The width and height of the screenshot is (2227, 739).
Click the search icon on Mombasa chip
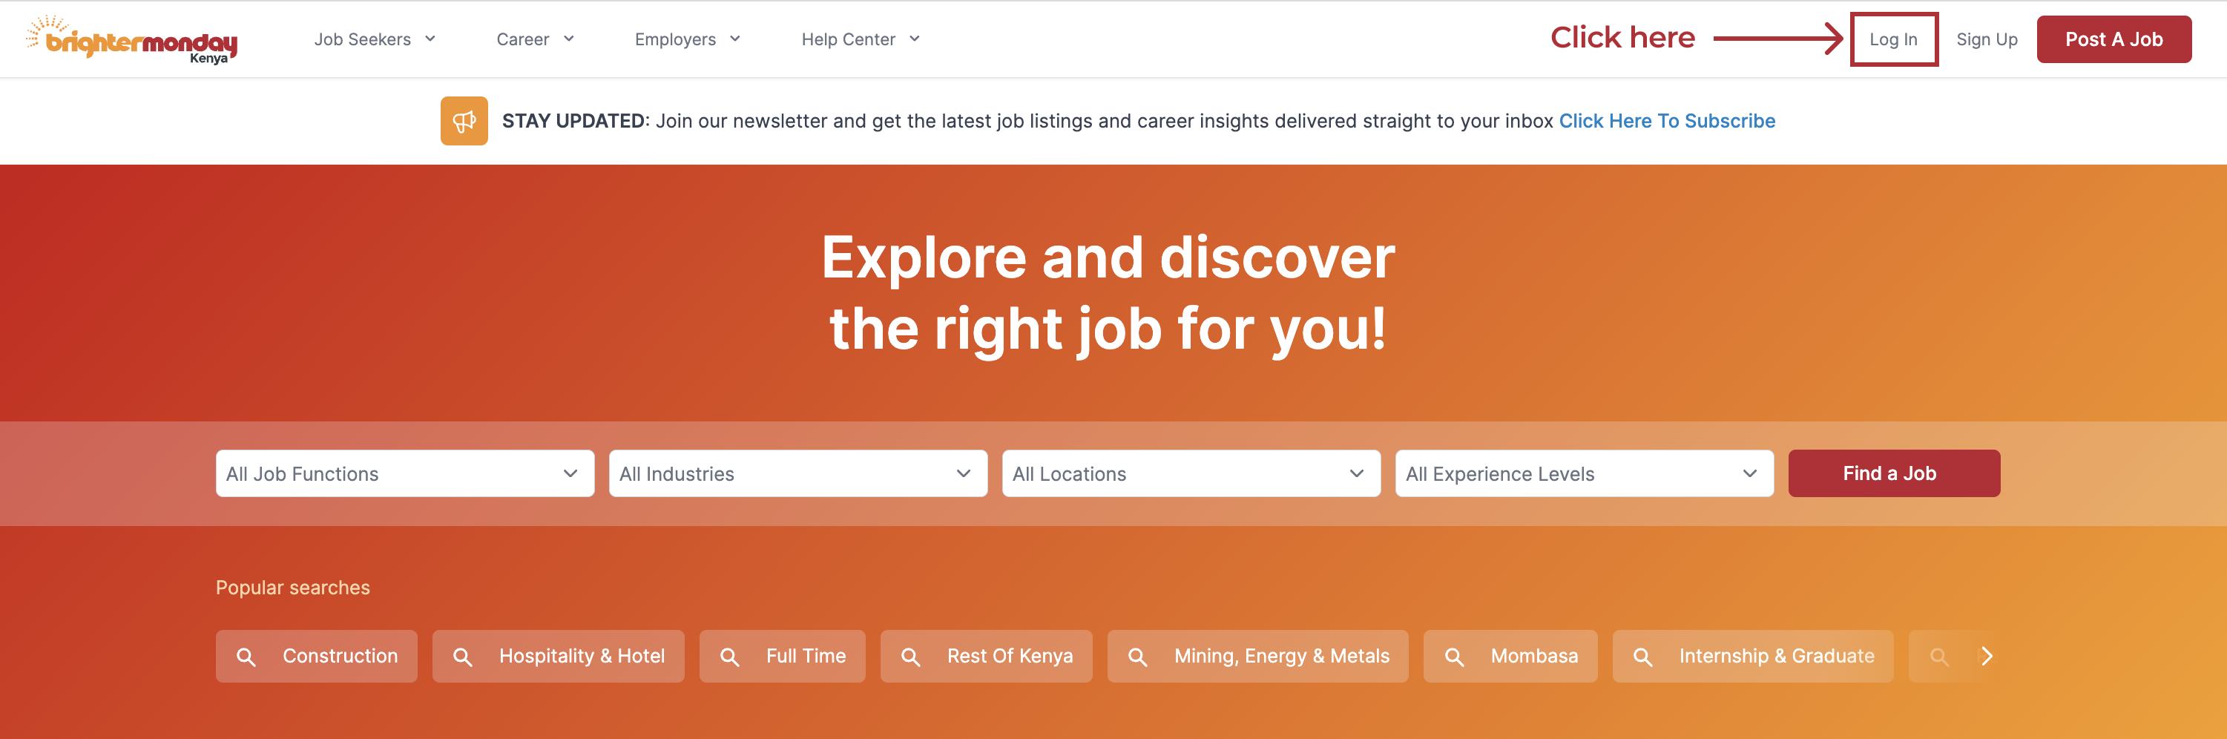[x=1454, y=657]
